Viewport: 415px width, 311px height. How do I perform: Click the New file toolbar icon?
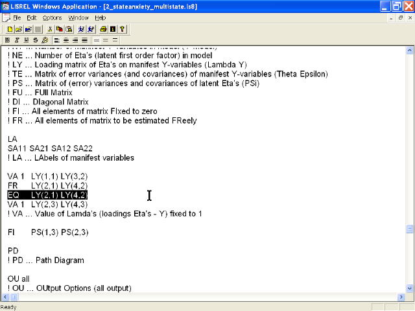[10, 29]
